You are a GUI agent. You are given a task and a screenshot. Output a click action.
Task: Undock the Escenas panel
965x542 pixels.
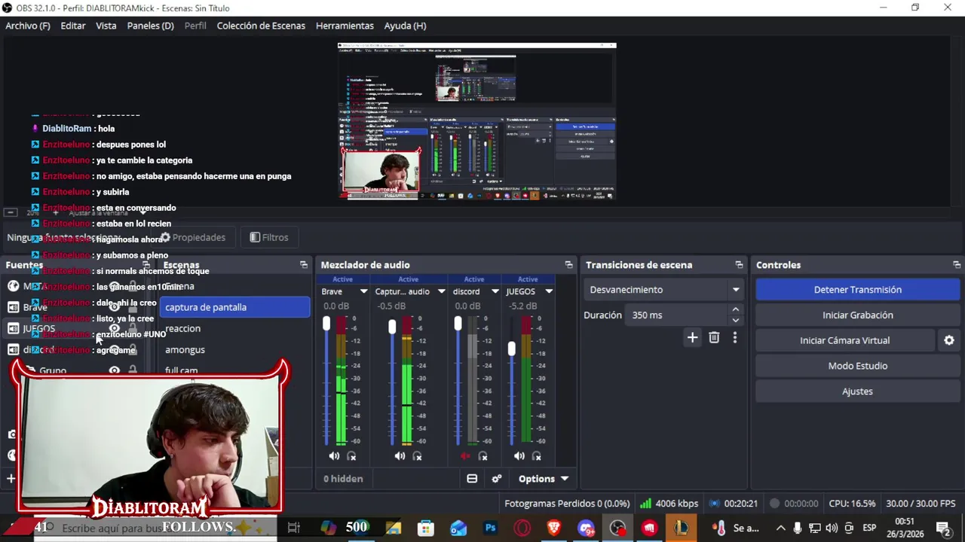304,265
